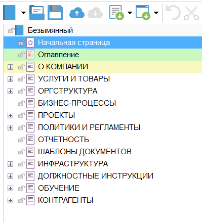Toggle lock icon on О КОМПАНИИ row

(21, 67)
